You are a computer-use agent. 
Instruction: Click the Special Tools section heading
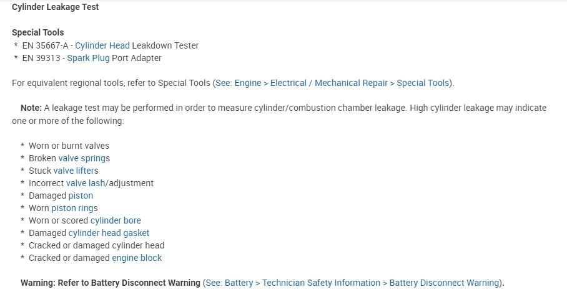tap(38, 32)
